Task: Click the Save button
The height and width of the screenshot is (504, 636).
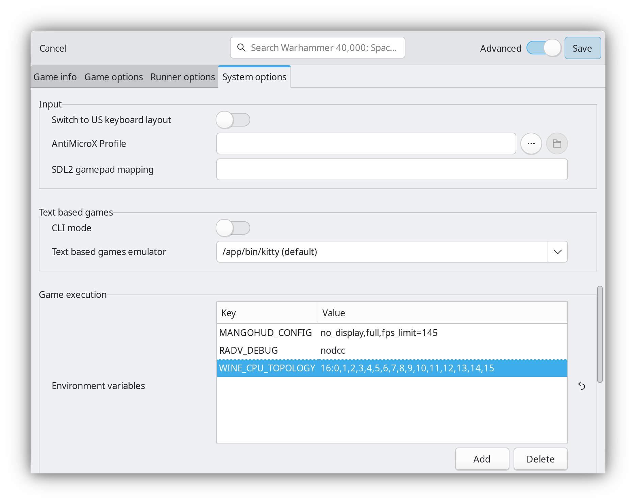Action: pyautogui.click(x=582, y=48)
